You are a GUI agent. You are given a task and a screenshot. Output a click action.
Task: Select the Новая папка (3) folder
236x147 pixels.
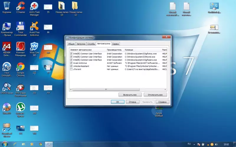(62, 9)
